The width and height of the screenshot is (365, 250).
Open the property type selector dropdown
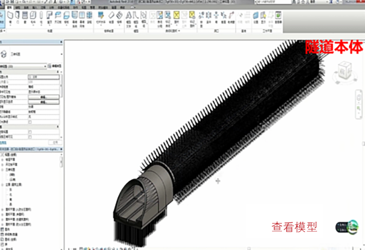tap(62, 54)
